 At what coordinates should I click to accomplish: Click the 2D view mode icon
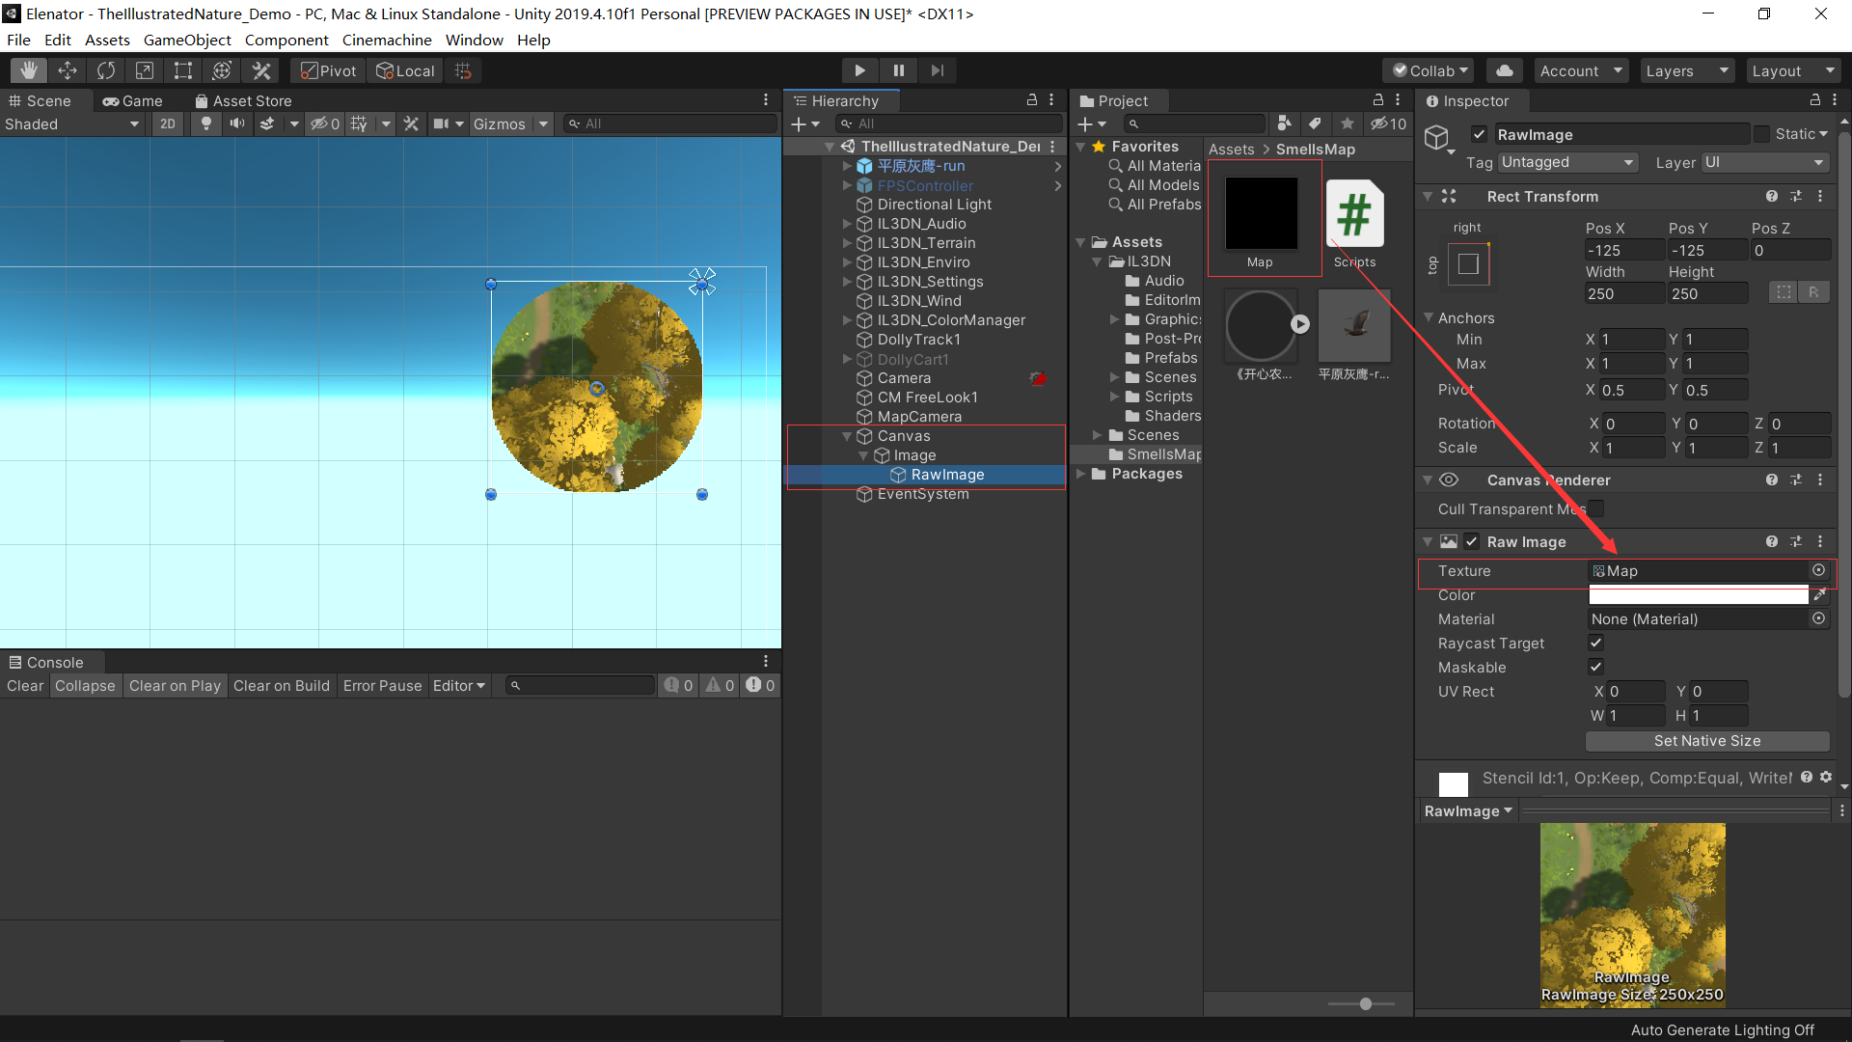(x=167, y=123)
